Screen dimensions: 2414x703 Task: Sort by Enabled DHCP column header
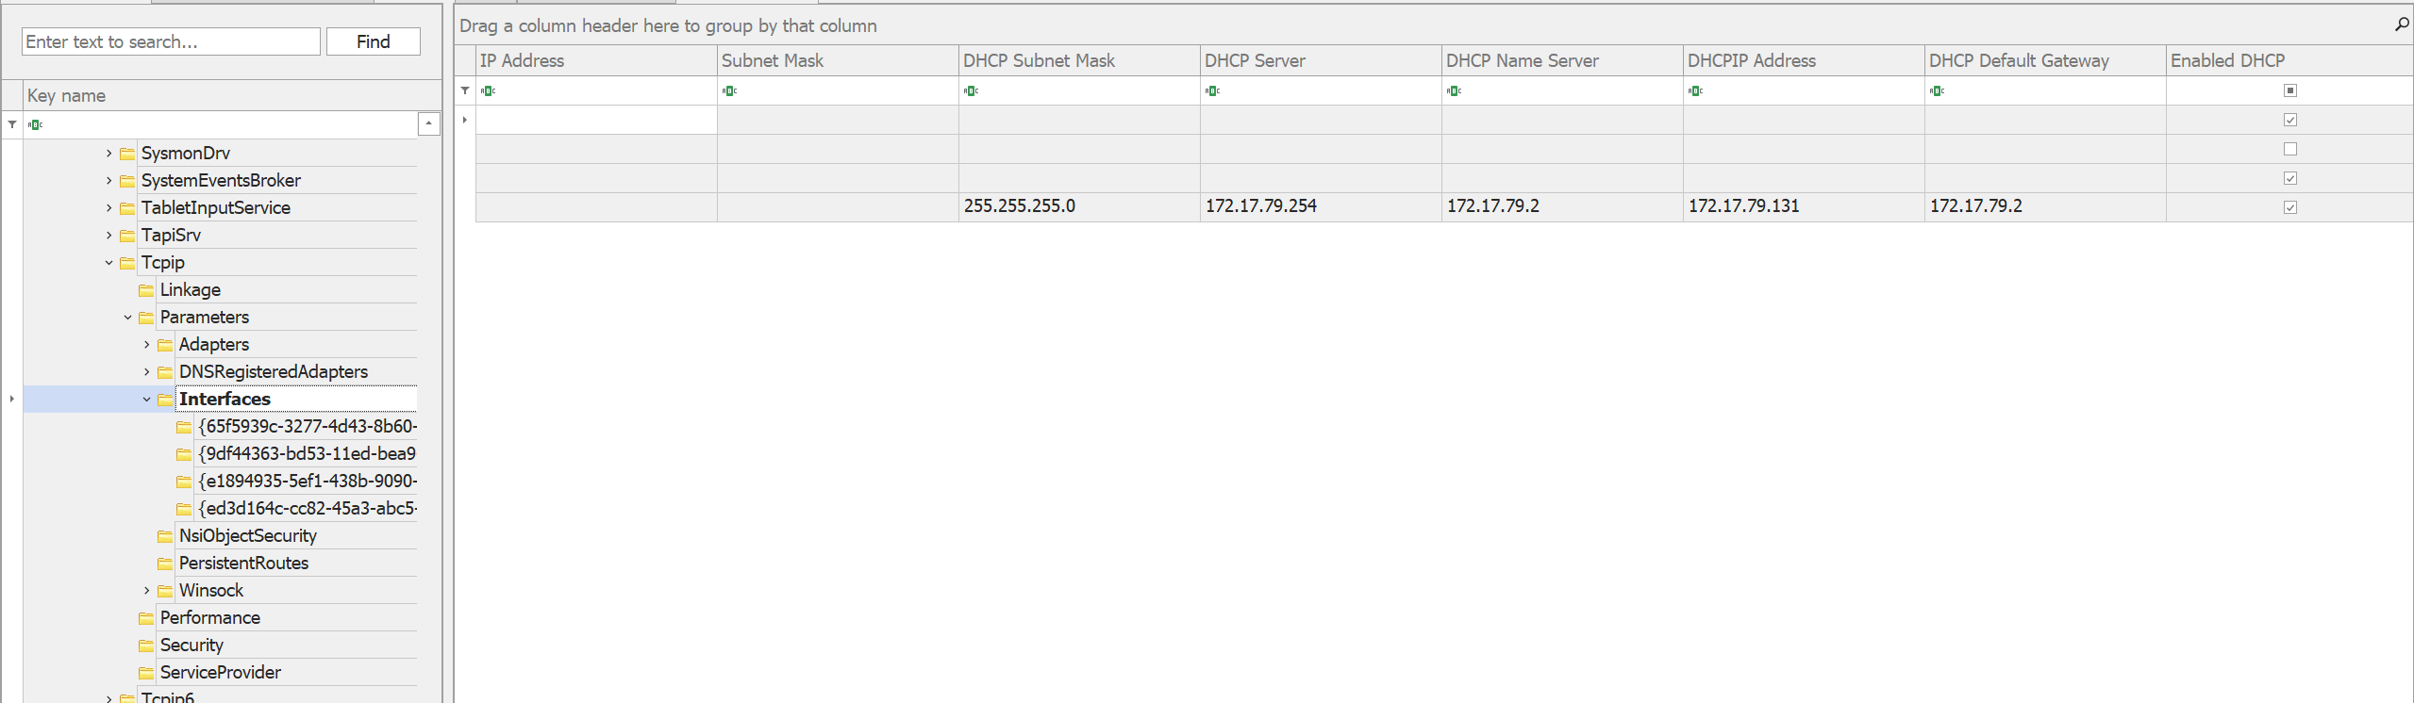(x=2289, y=60)
